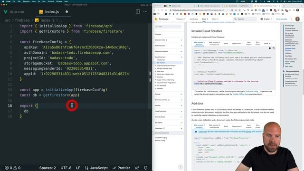Expand Understand Cloud Firestore sidebar item

166,66
